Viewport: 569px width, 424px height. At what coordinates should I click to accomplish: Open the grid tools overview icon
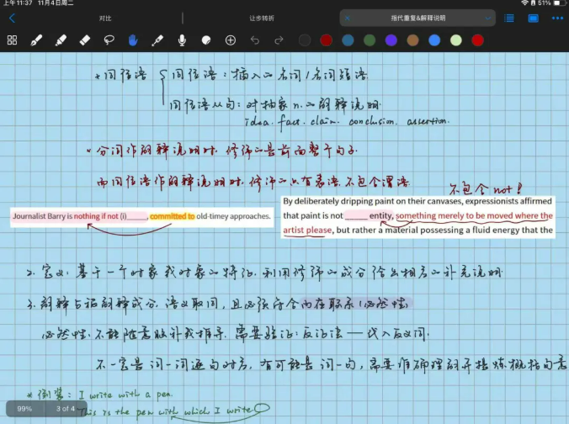(12, 40)
